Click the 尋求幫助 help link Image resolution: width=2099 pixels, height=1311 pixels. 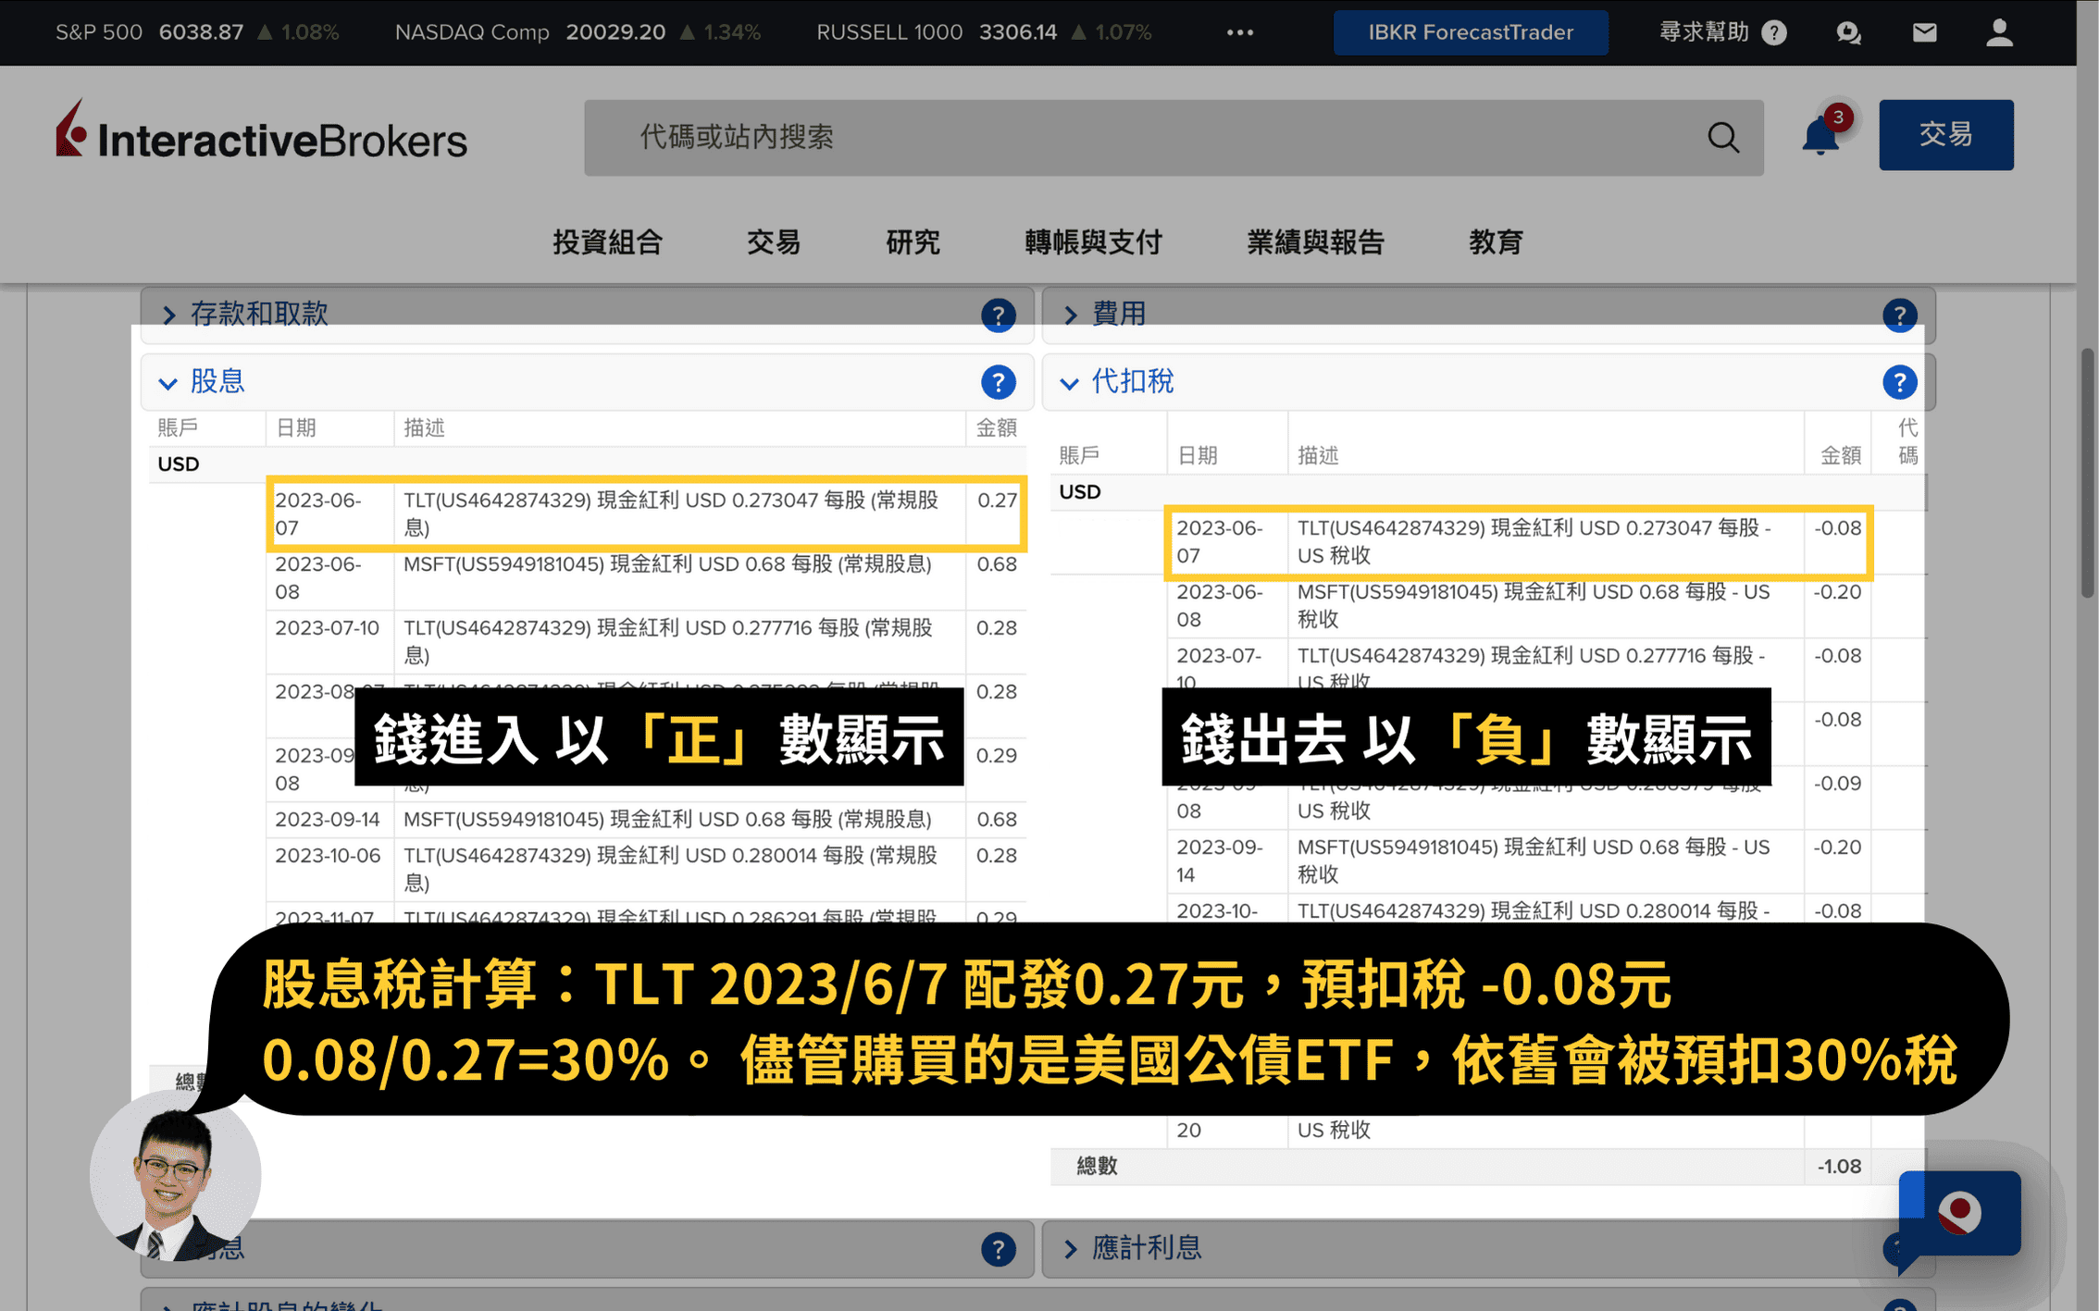click(1721, 32)
